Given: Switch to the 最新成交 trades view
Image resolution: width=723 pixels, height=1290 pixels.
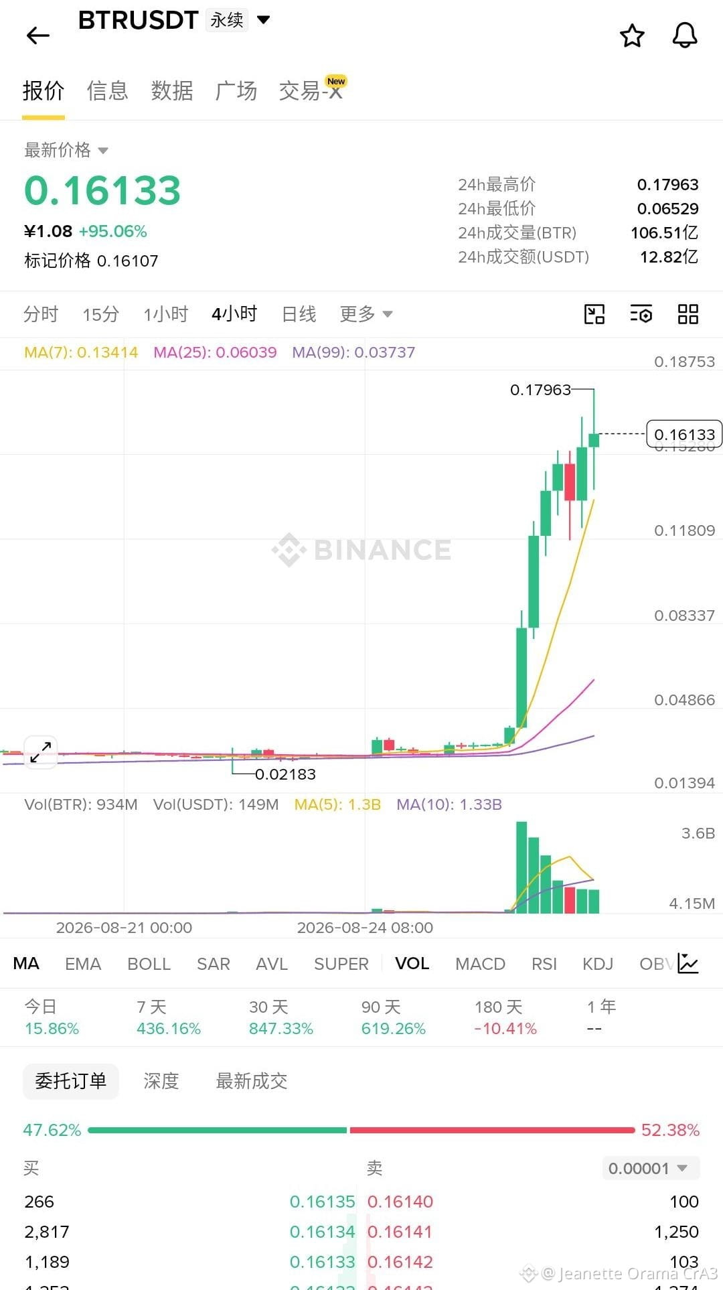Looking at the screenshot, I should point(252,1081).
